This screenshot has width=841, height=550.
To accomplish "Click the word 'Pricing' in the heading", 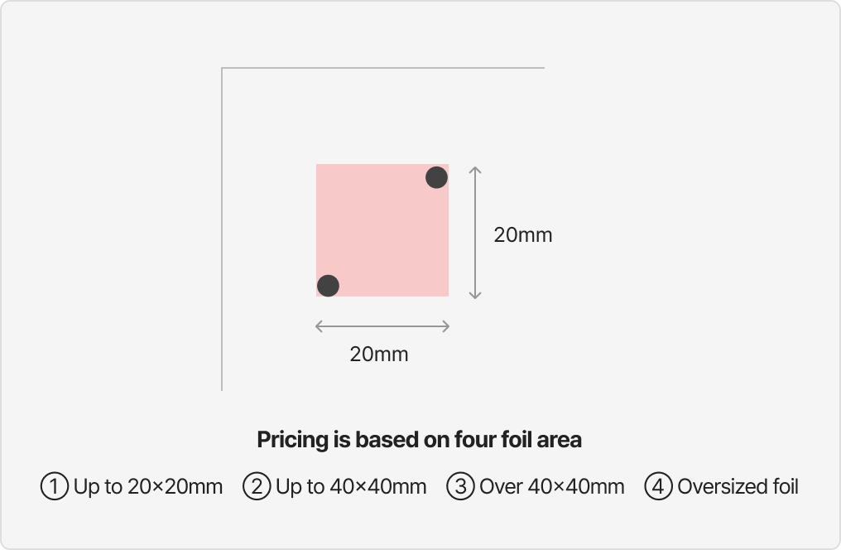I will (292, 440).
